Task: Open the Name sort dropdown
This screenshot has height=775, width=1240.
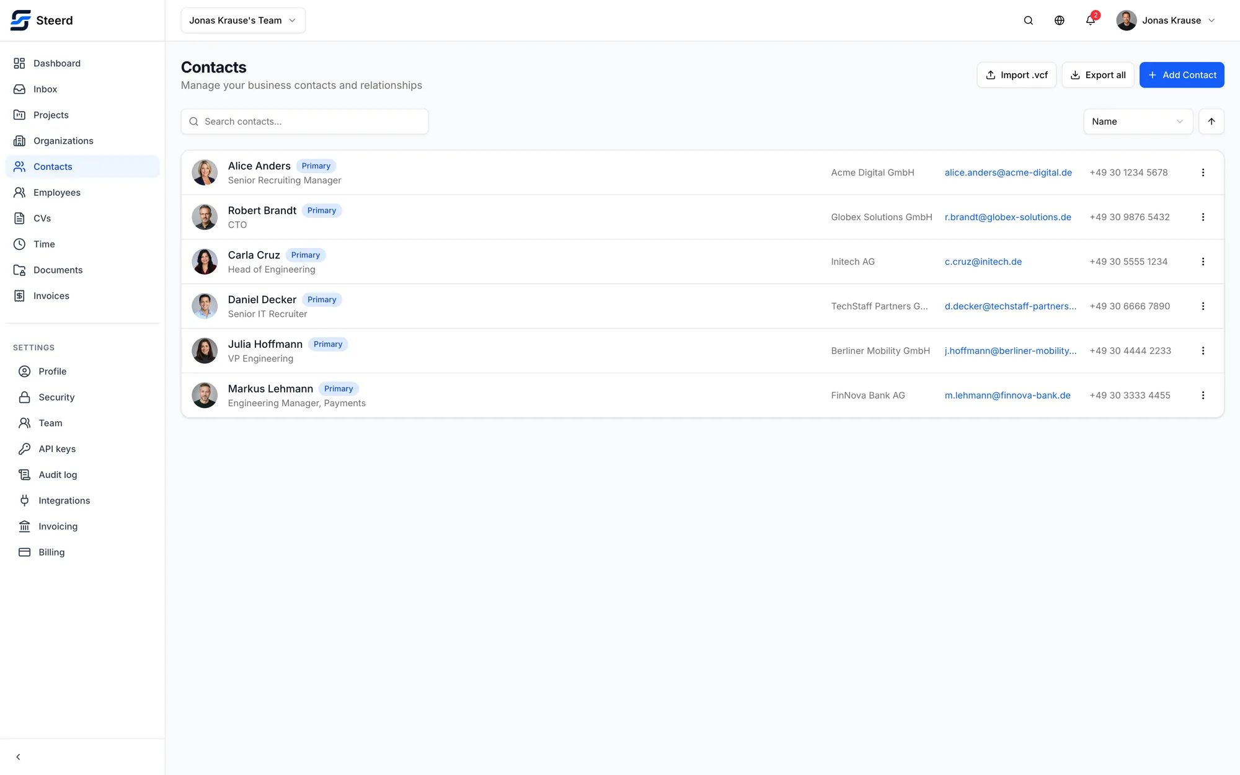Action: click(1138, 122)
